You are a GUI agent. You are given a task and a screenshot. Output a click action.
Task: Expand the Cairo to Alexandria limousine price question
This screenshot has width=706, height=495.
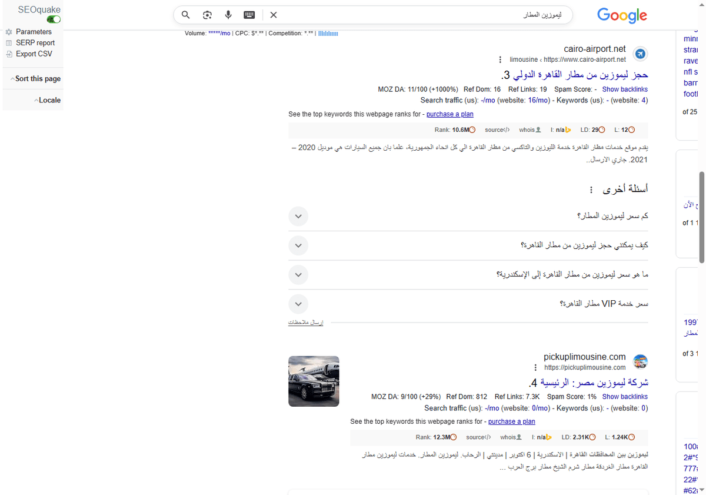(298, 274)
